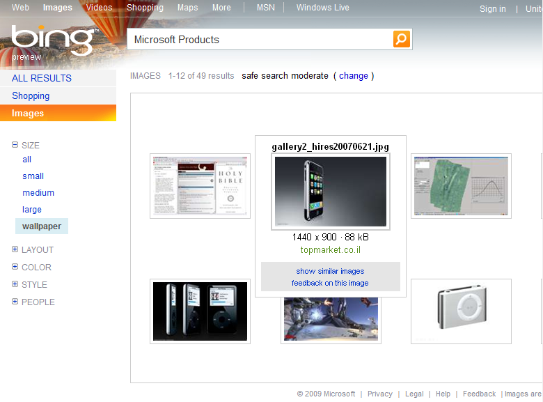Open the Help footer link
The width and height of the screenshot is (543, 402).
pyautogui.click(x=443, y=394)
